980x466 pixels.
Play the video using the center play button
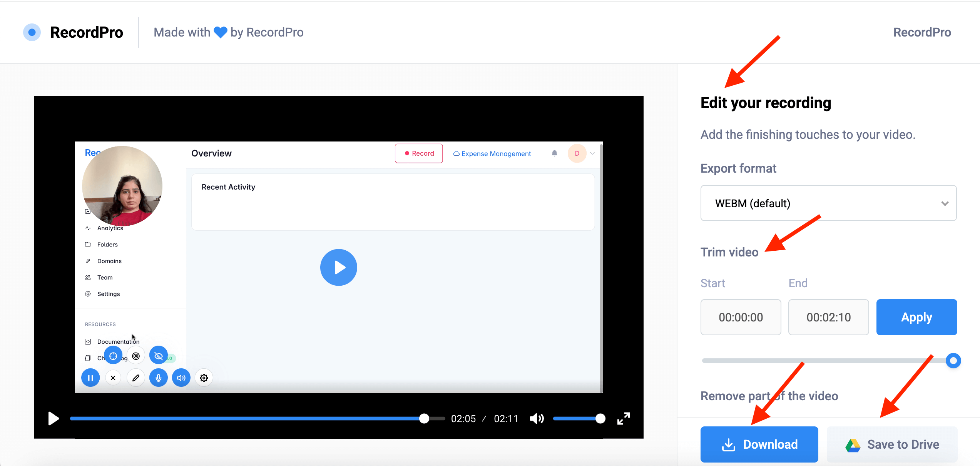[x=339, y=267]
